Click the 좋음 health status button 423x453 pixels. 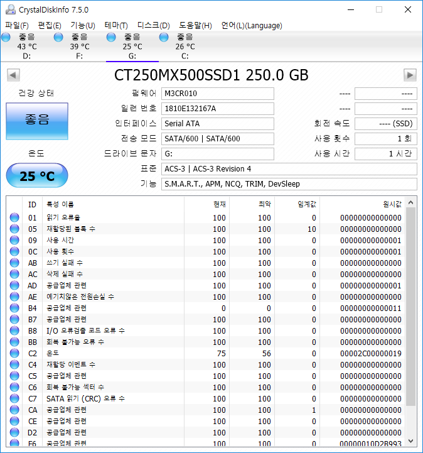(37, 121)
